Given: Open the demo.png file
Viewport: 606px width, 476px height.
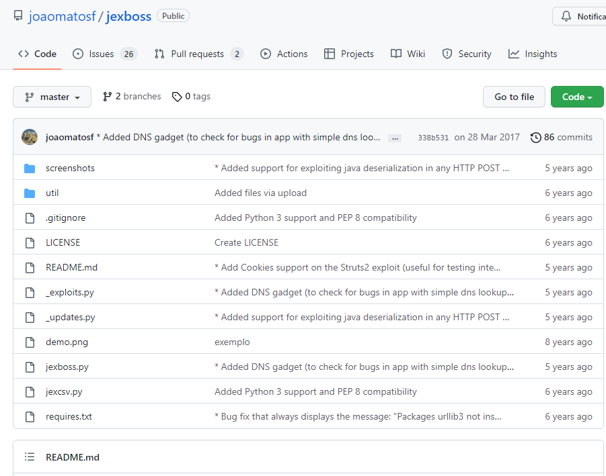Looking at the screenshot, I should tap(67, 342).
